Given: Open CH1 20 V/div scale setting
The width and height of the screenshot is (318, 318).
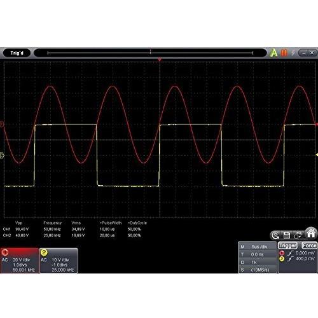Looking at the screenshot, I should (x=21, y=259).
